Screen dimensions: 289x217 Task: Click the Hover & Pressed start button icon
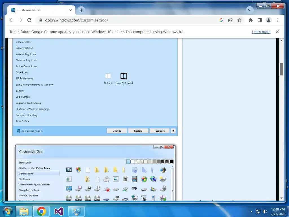click(124, 76)
